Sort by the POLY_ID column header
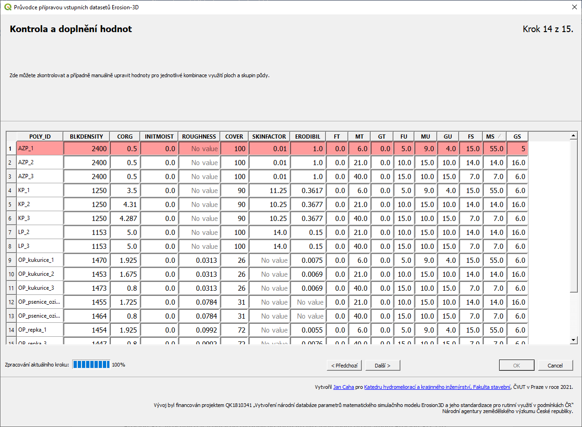Screen dimensions: 582x427 coord(40,136)
